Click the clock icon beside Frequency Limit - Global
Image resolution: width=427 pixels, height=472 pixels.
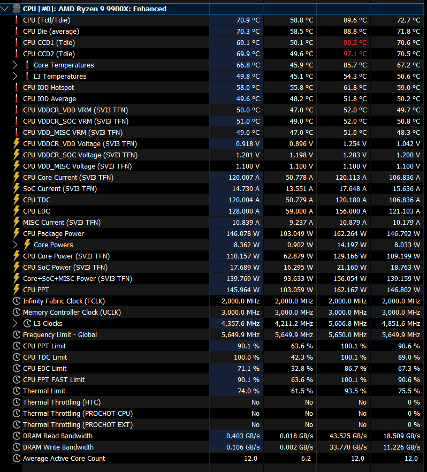coord(17,335)
